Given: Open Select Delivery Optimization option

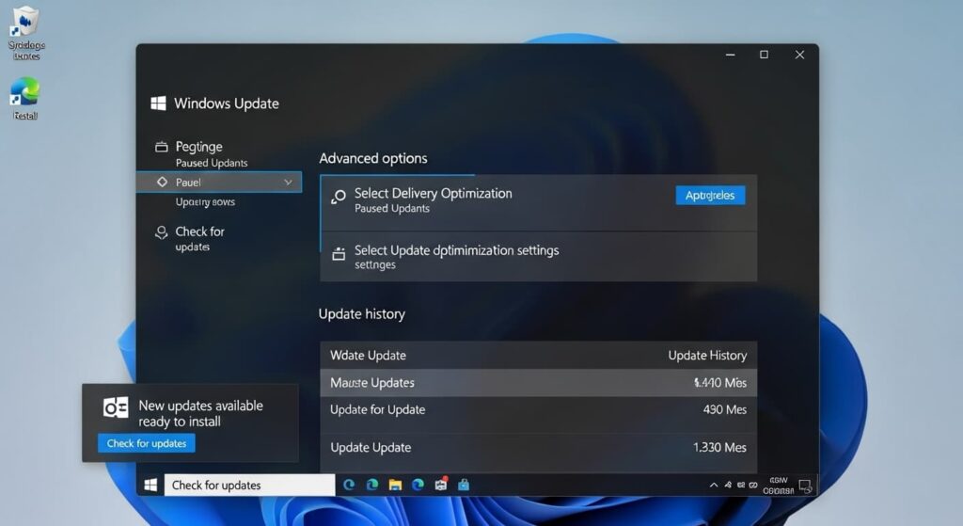Looking at the screenshot, I should 539,203.
